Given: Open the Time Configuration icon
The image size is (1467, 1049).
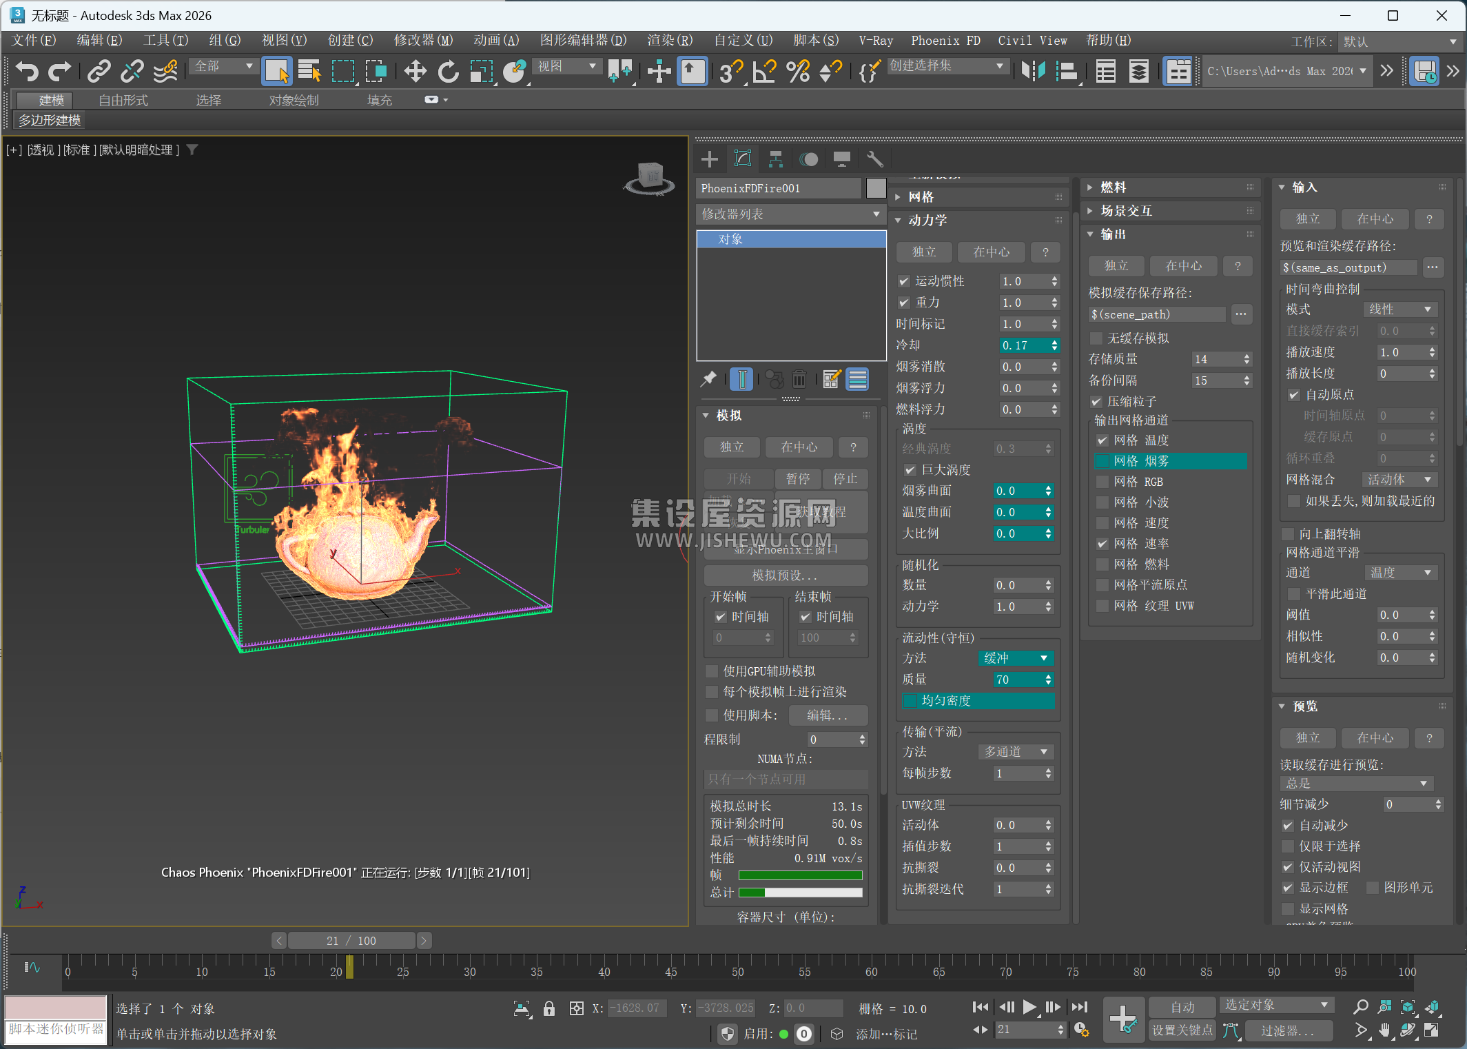Looking at the screenshot, I should pos(1082,1030).
